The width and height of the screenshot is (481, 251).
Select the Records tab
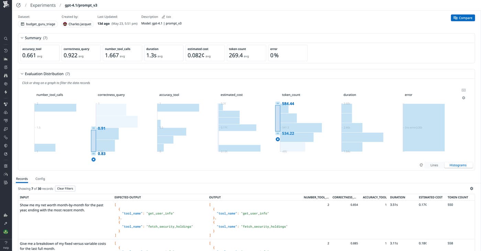[22, 179]
